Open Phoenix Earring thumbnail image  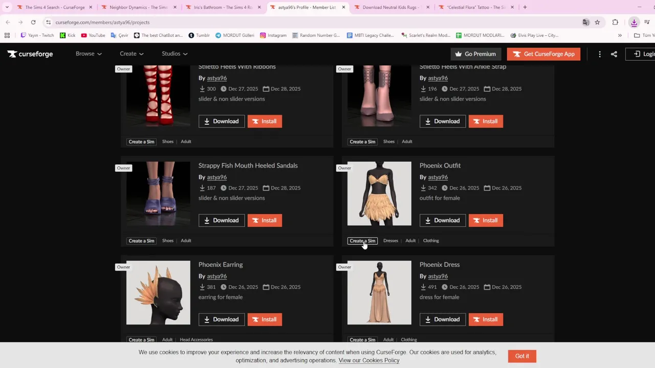pos(158,293)
